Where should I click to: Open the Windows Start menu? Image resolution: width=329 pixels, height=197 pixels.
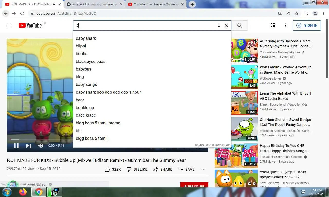click(6, 192)
